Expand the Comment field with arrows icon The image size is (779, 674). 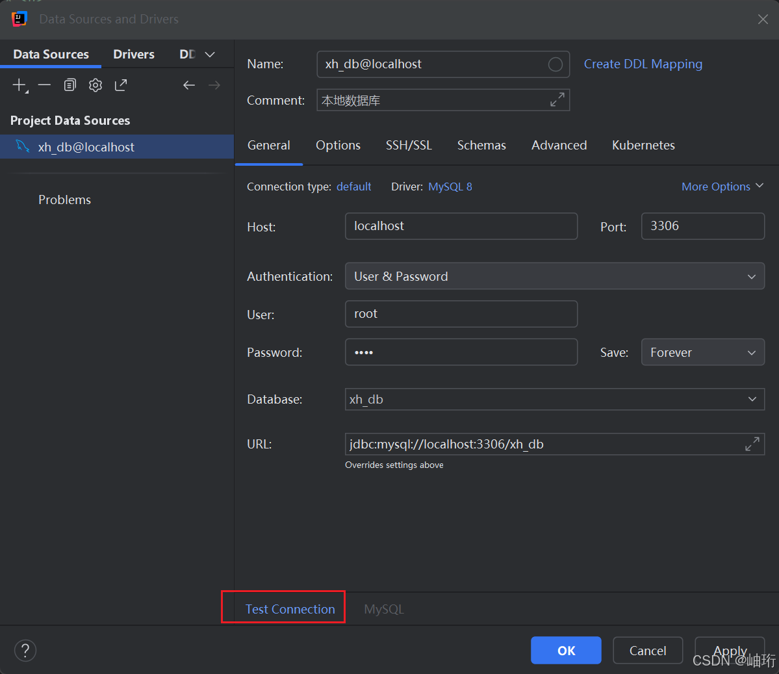[x=557, y=100]
